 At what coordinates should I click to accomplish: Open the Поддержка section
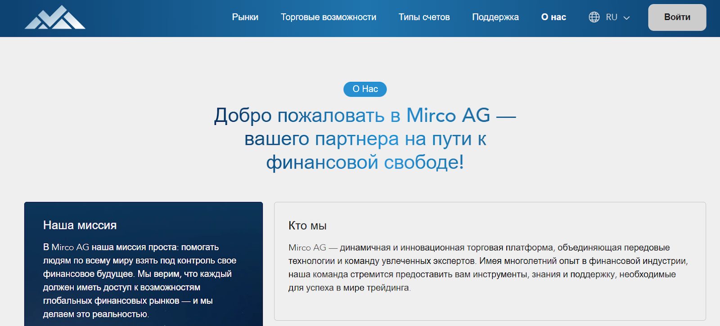point(495,17)
